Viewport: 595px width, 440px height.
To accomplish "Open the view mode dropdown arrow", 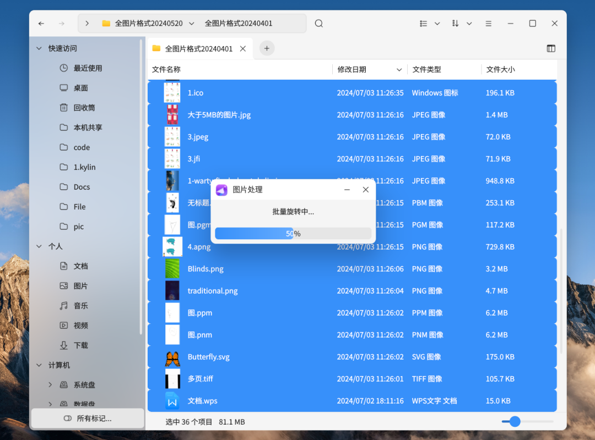I will (437, 24).
